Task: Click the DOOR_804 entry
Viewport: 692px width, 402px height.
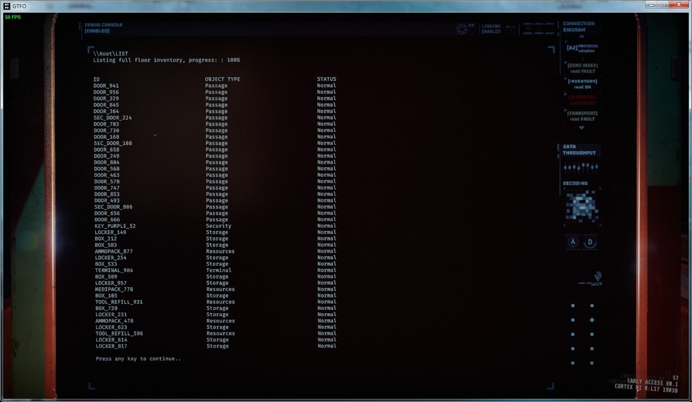Action: coord(106,162)
